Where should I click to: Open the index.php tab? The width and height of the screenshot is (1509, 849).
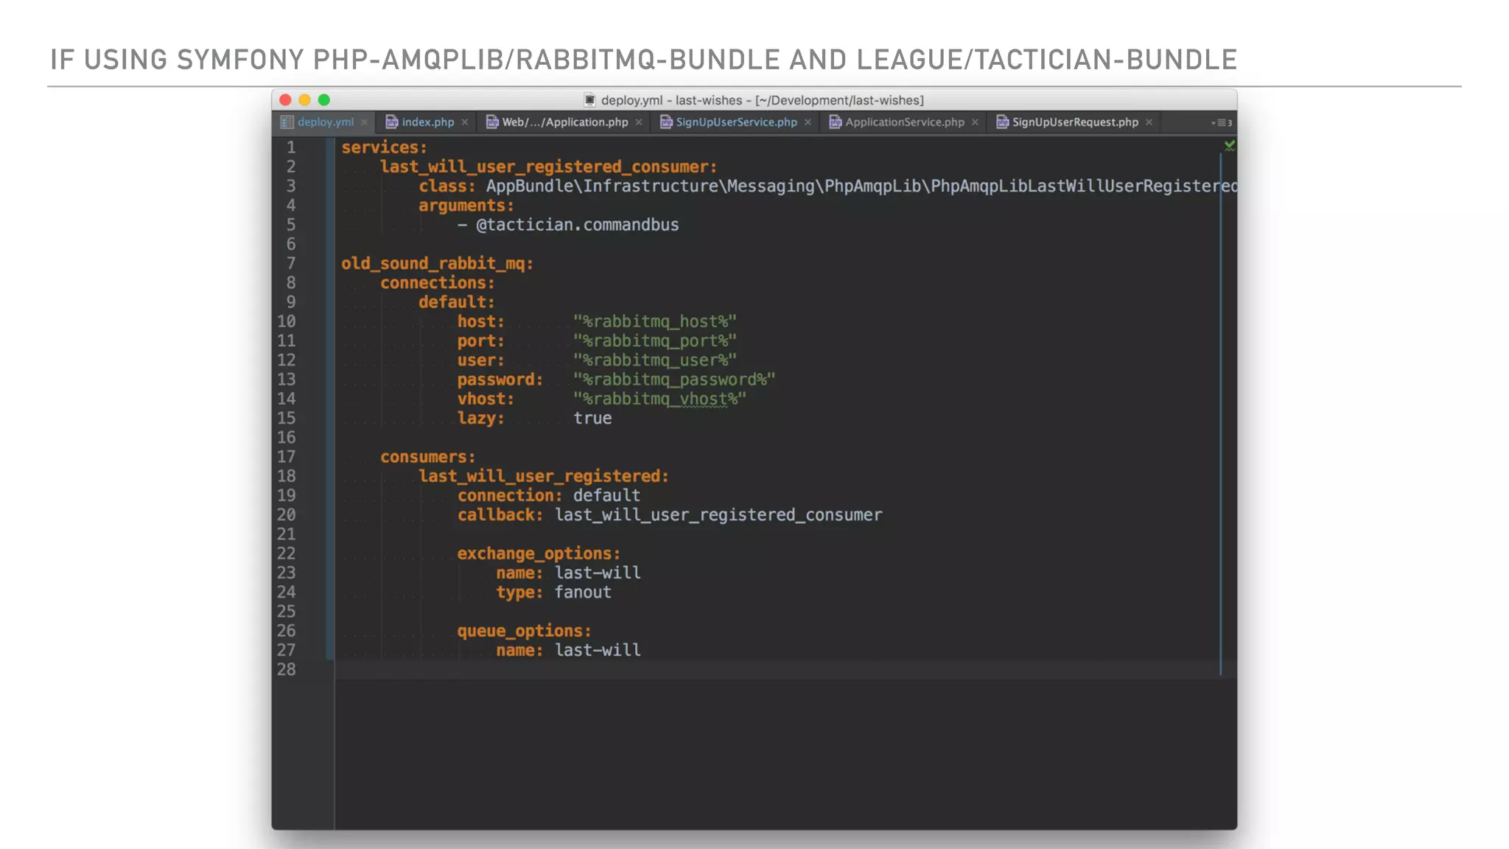click(x=428, y=122)
